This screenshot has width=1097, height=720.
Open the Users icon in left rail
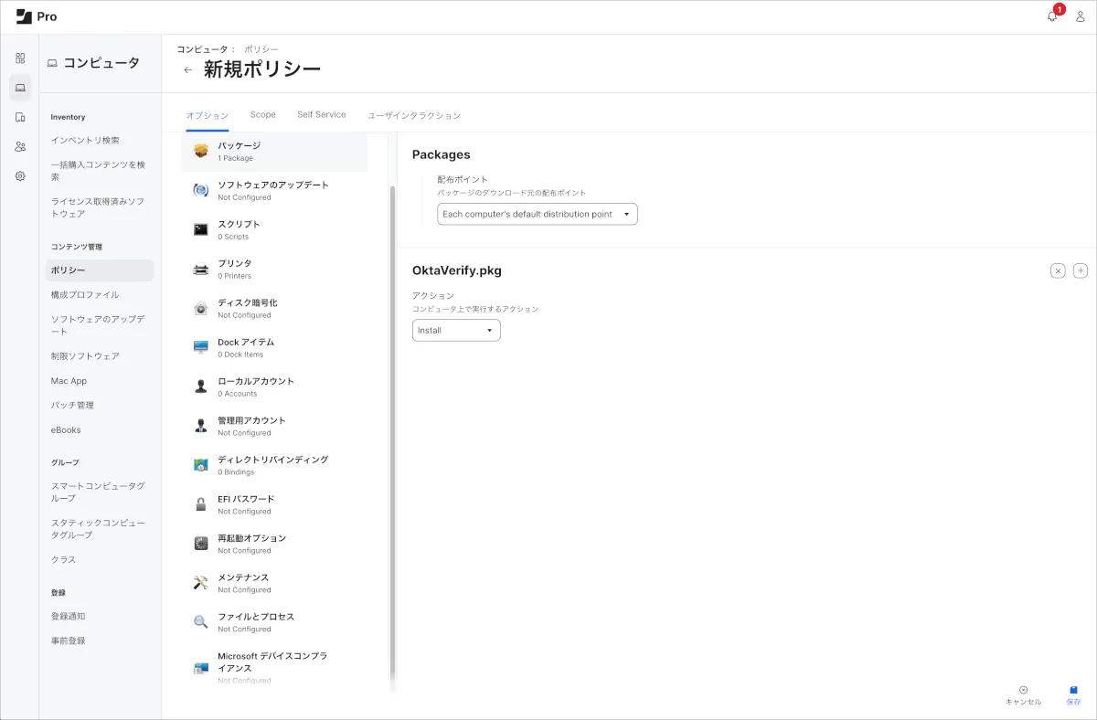pos(20,146)
